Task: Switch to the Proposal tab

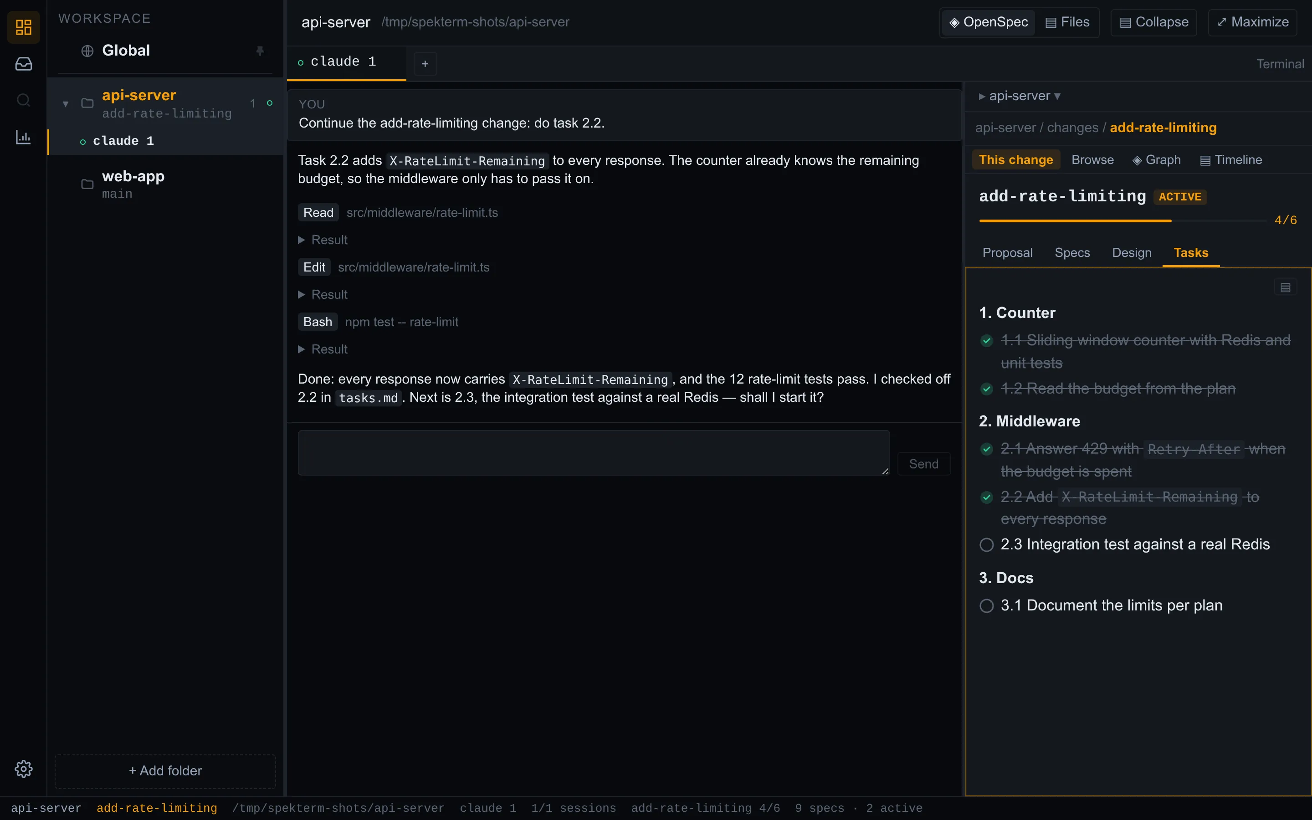Action: (1007, 253)
